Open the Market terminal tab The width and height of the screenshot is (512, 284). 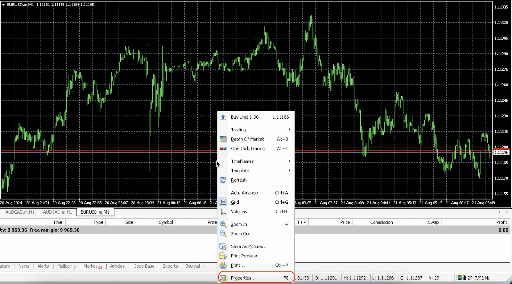pyautogui.click(x=93, y=266)
